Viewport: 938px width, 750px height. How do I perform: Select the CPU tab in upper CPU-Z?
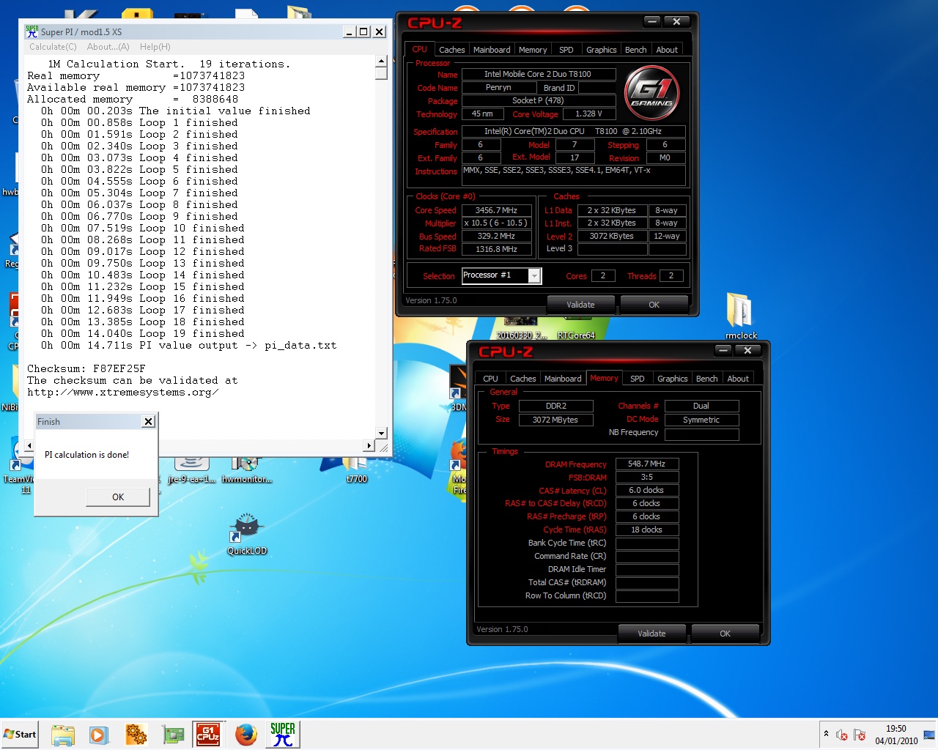[x=419, y=49]
